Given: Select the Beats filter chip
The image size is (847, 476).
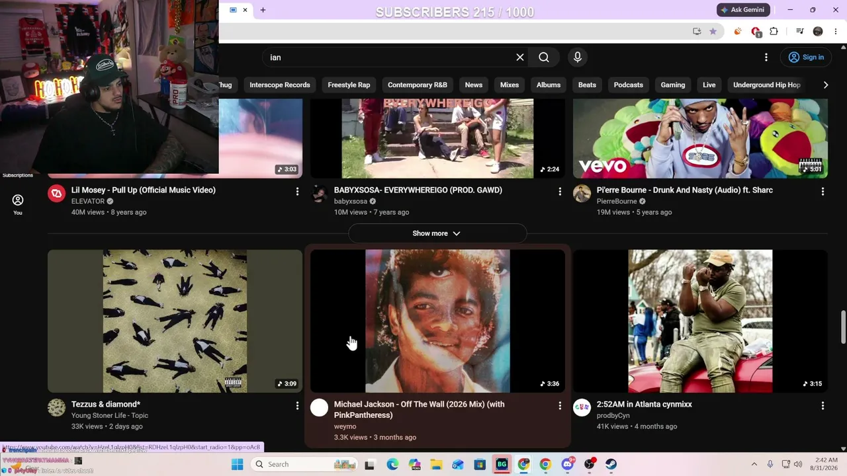Looking at the screenshot, I should click(x=587, y=85).
